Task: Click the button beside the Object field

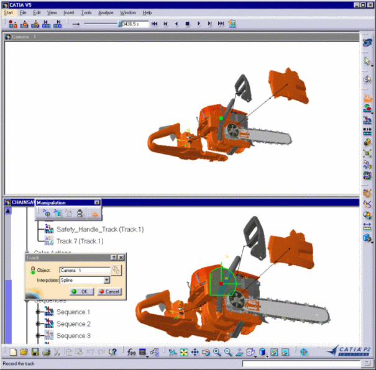Action: 116,270
